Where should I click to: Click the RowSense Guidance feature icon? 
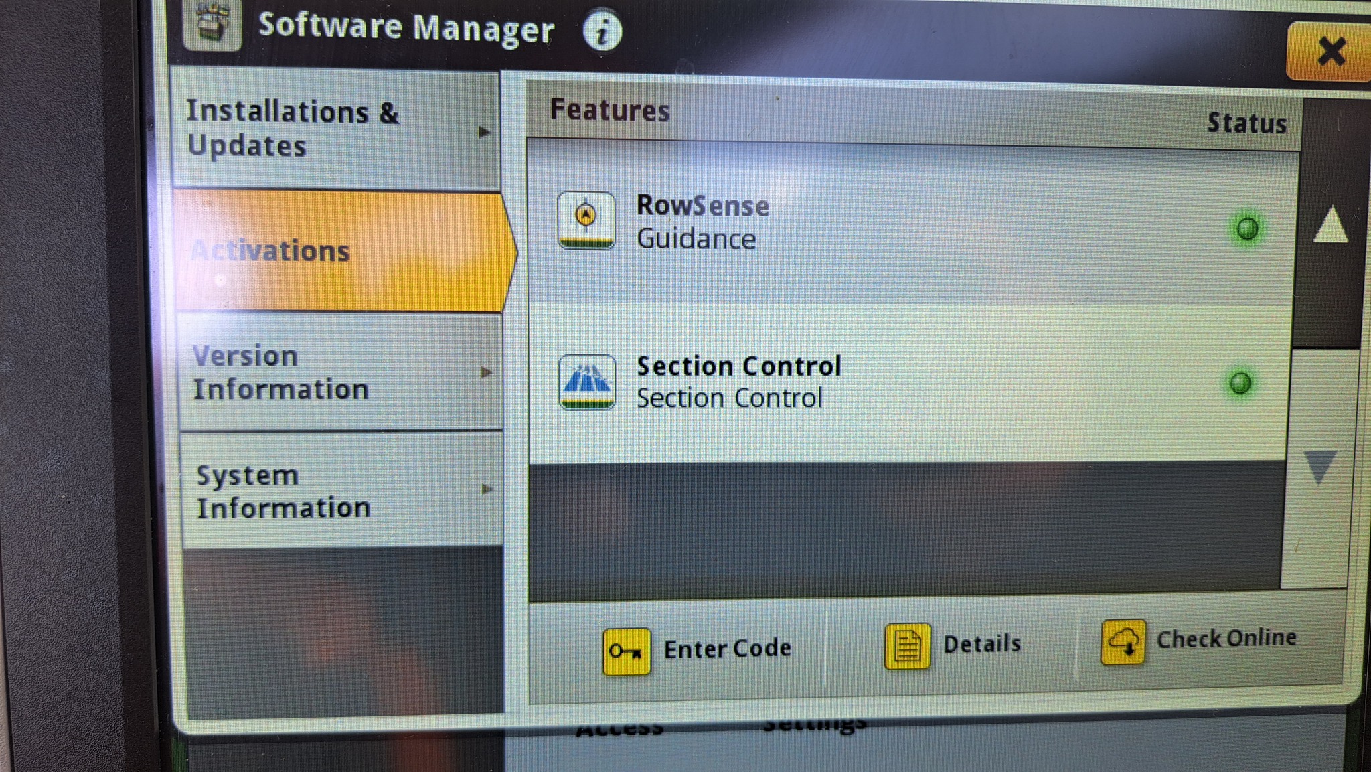pos(586,220)
